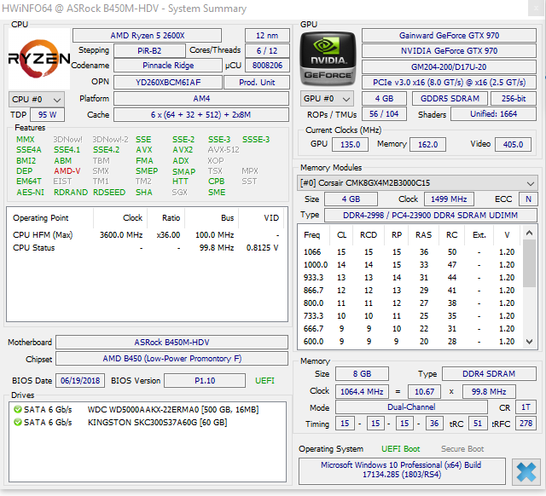Click the Video clock 405.0 field
This screenshot has width=546, height=496.
[x=513, y=144]
